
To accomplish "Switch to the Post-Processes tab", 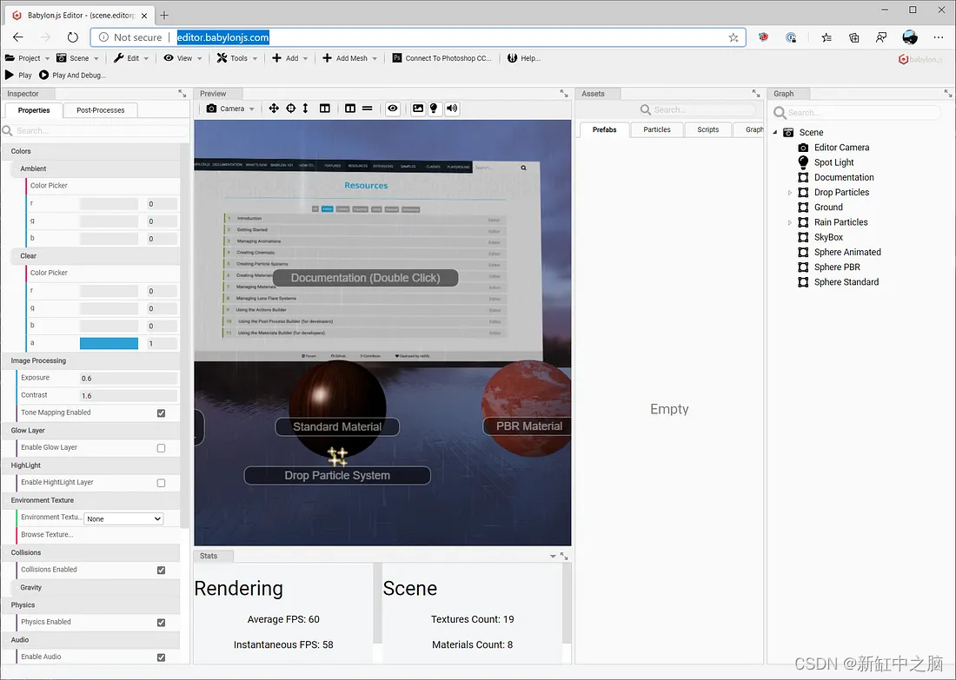I will (x=101, y=110).
